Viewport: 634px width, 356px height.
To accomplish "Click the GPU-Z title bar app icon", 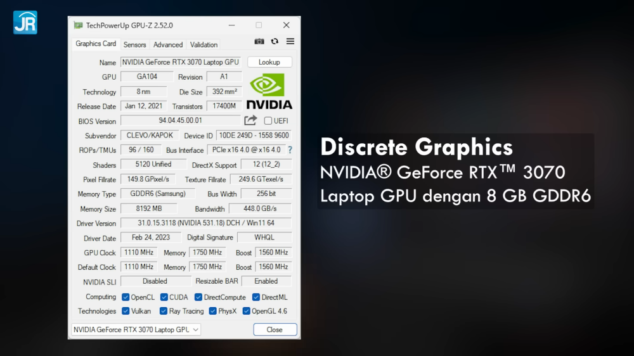I will 78,25.
